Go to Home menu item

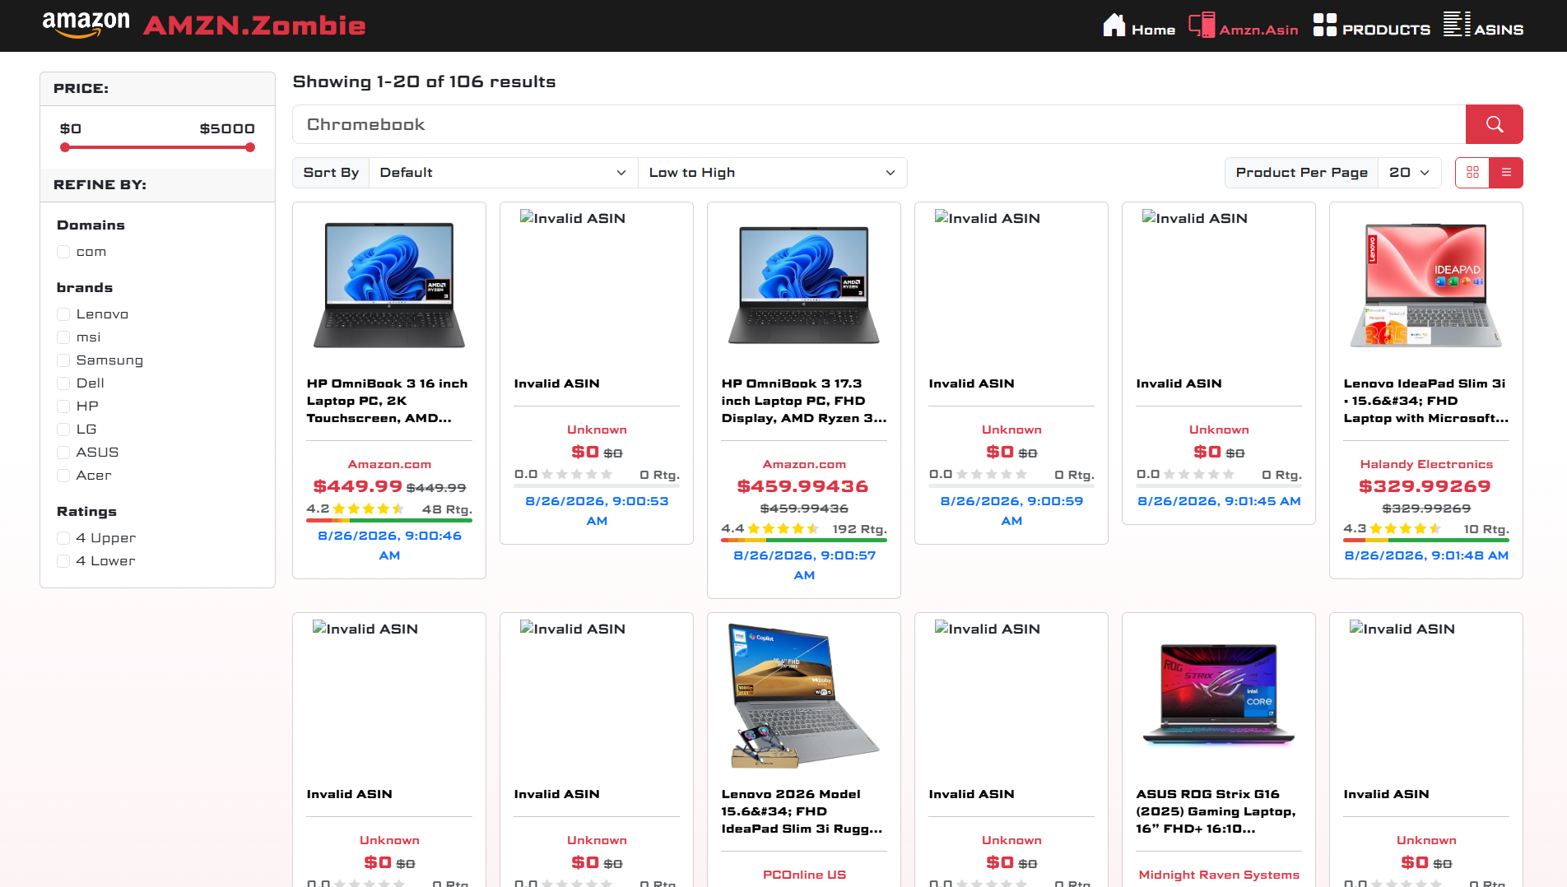point(1153,30)
